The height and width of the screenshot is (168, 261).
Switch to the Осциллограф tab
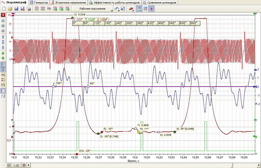pos(14,3)
